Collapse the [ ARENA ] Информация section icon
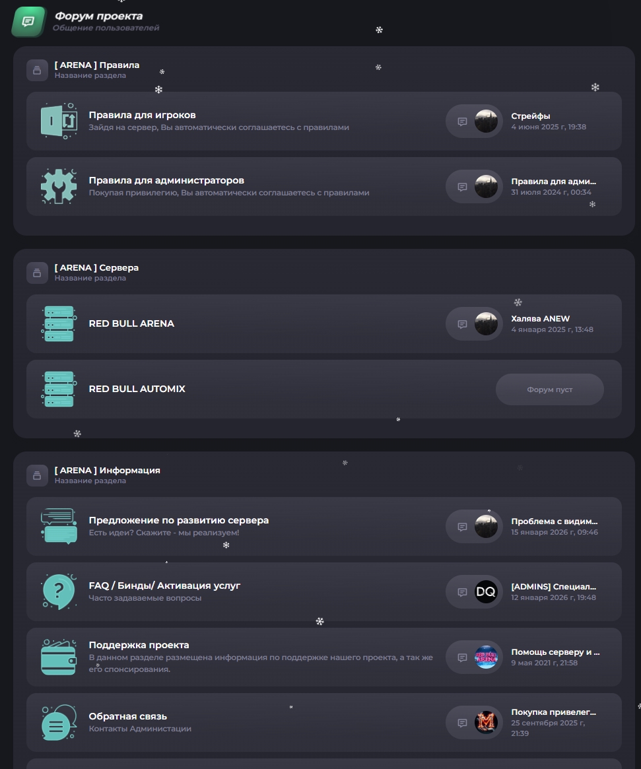 pyautogui.click(x=37, y=476)
